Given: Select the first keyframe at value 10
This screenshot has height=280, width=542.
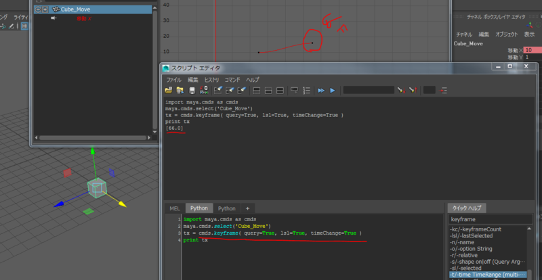Looking at the screenshot, I should click(259, 53).
